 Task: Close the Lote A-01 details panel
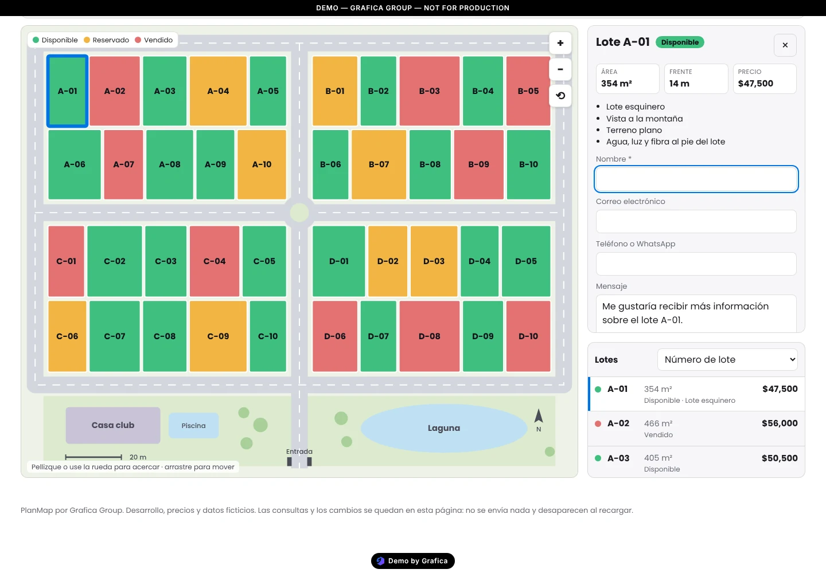[785, 45]
